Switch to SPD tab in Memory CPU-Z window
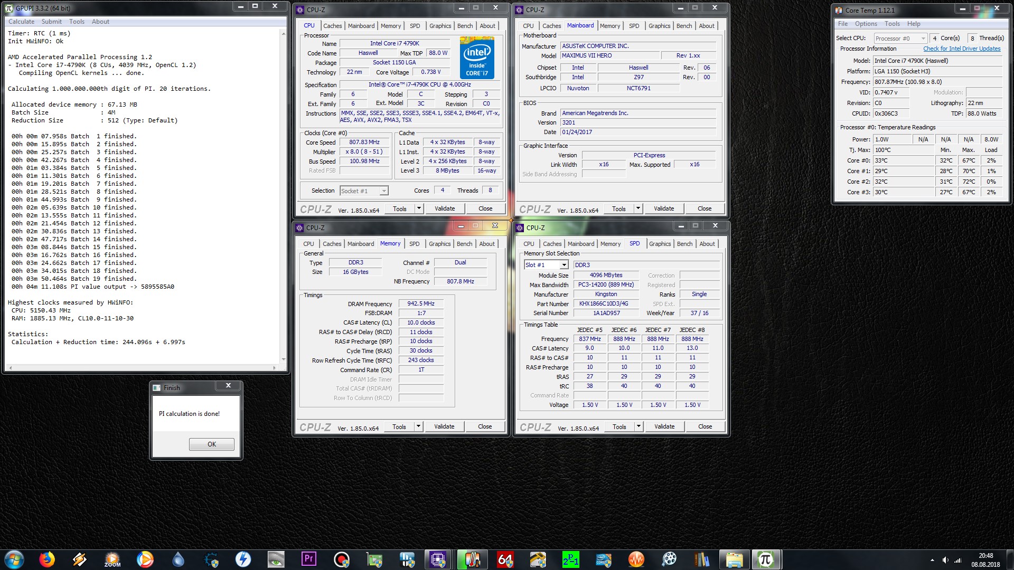The image size is (1014, 570). 414,244
